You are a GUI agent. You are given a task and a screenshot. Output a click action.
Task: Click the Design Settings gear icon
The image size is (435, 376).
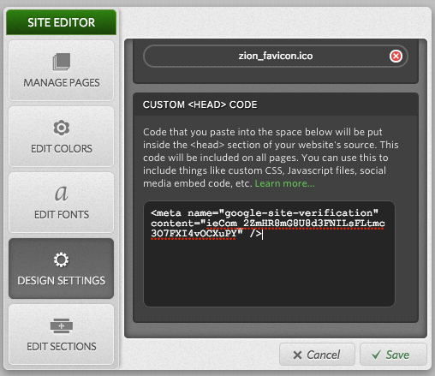pos(62,260)
